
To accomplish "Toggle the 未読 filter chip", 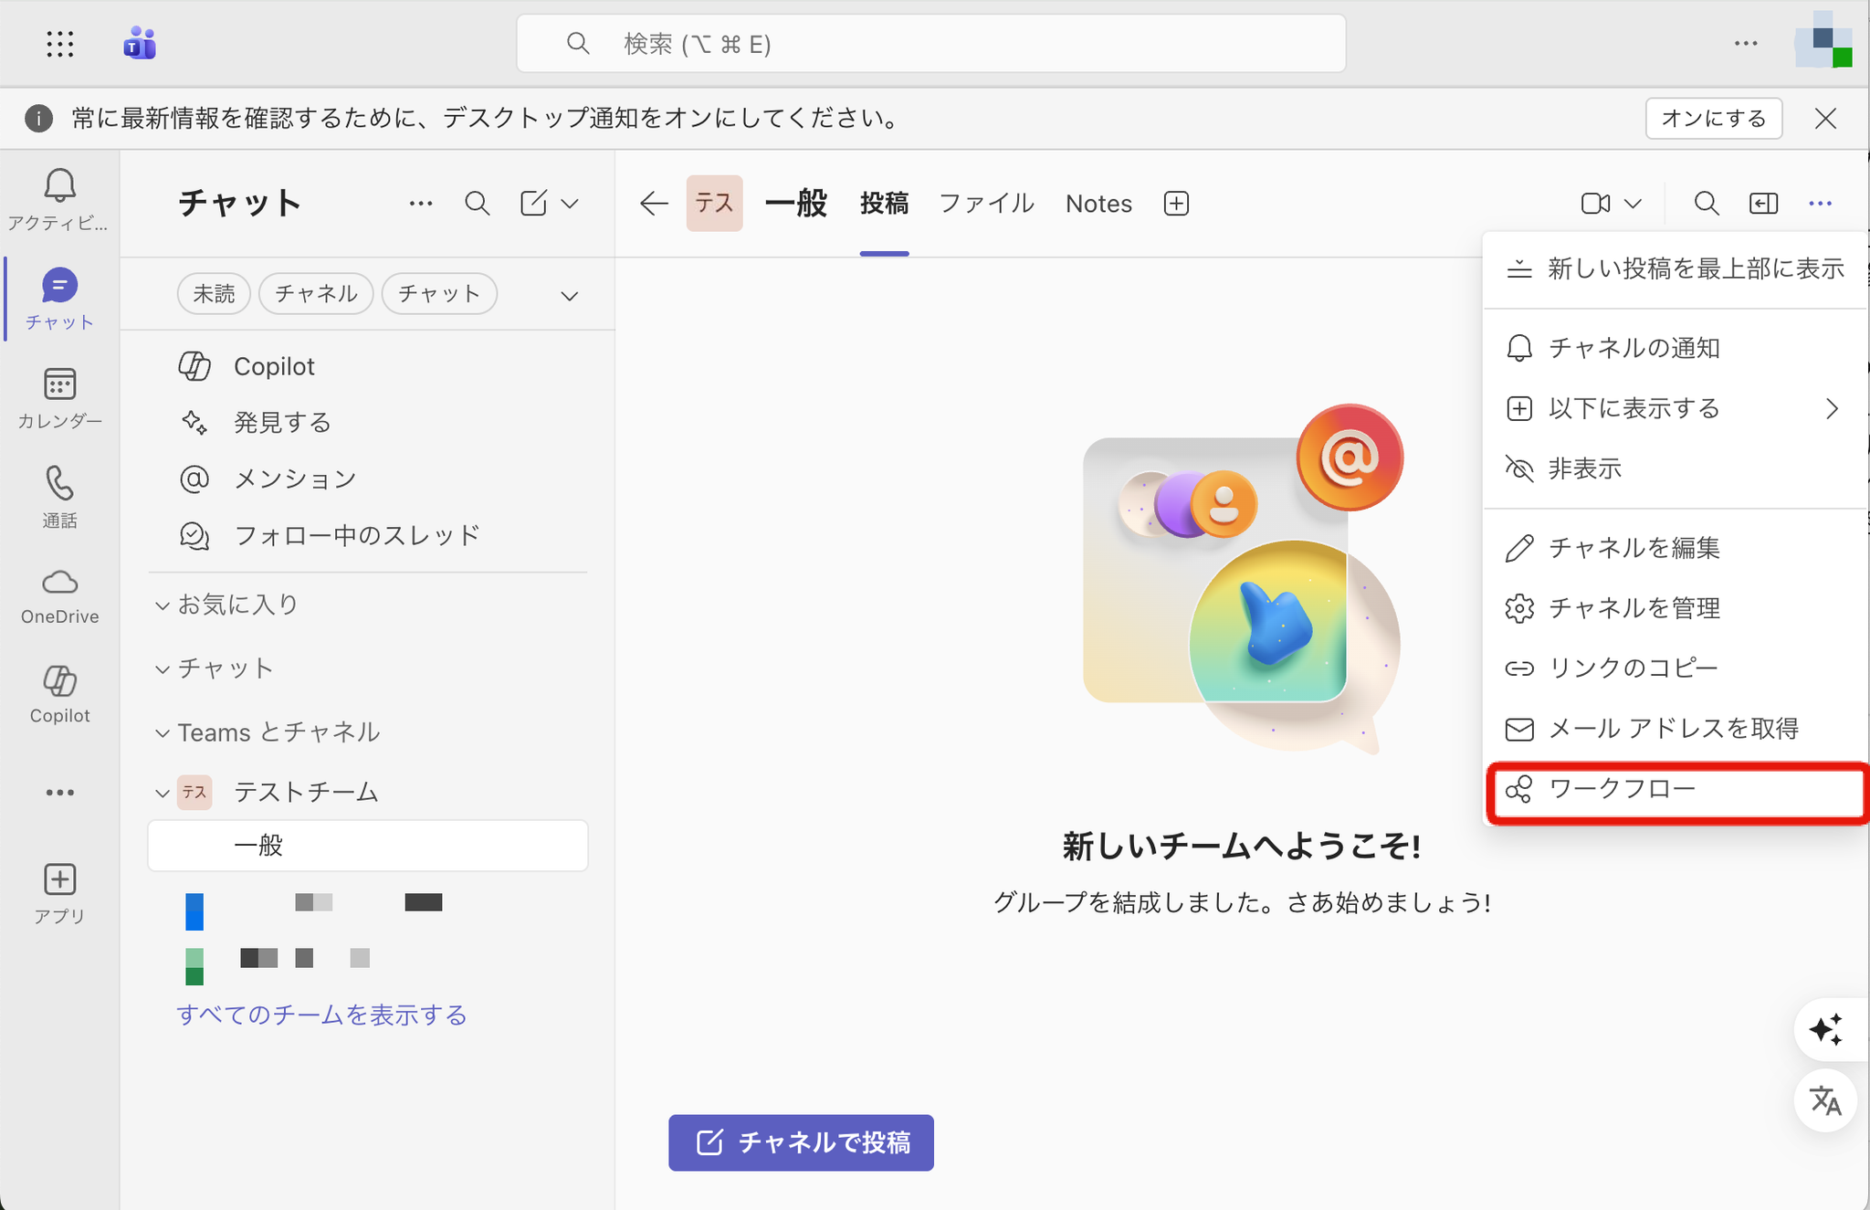I will coord(214,294).
